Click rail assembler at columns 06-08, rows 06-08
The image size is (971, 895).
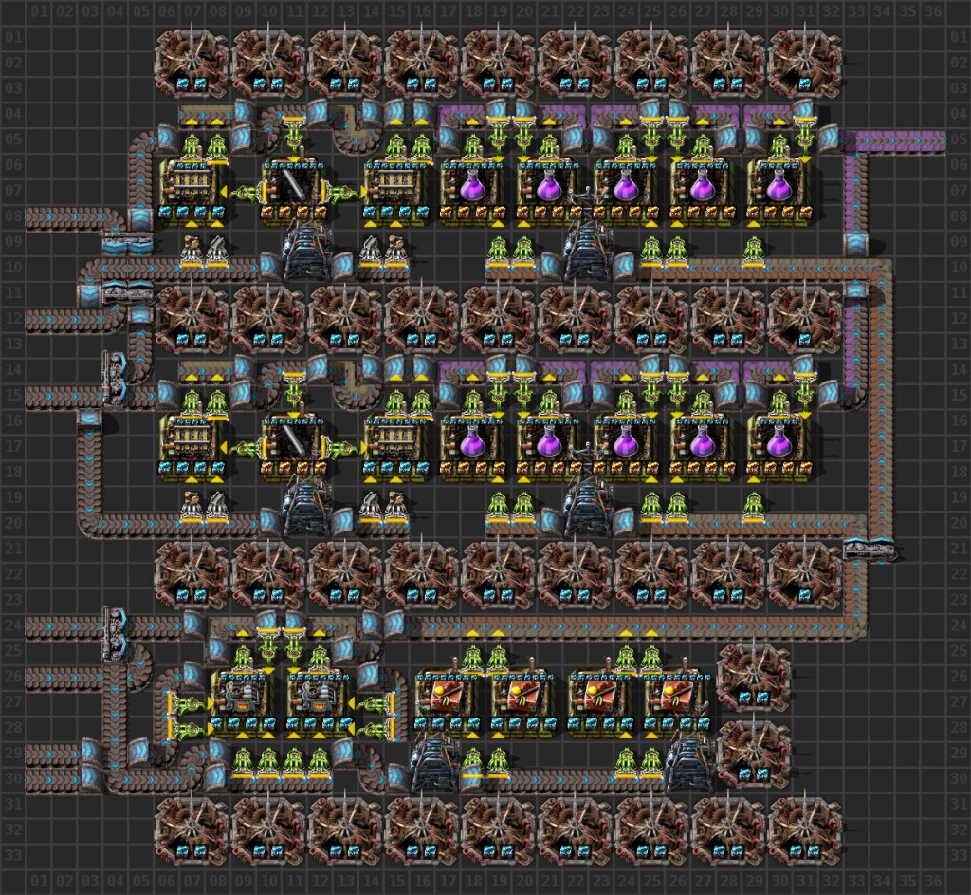tap(192, 191)
